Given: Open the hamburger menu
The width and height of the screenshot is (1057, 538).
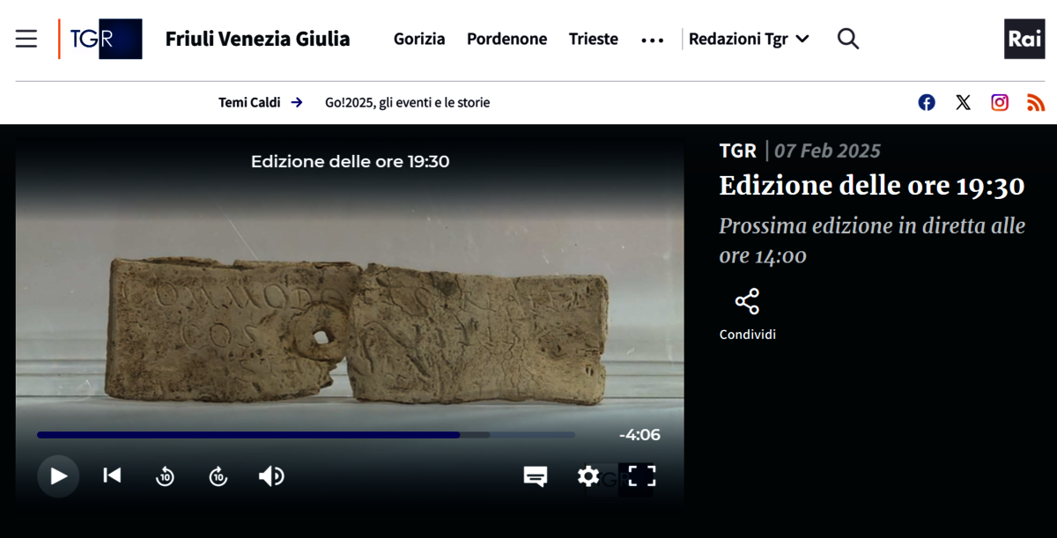Looking at the screenshot, I should (26, 39).
